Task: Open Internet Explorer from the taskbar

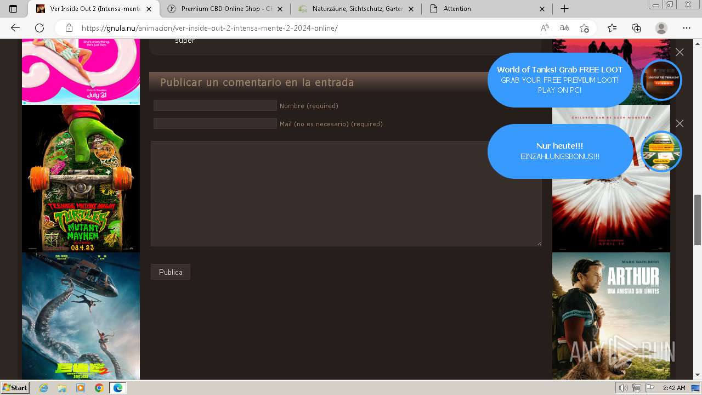Action: click(x=44, y=388)
